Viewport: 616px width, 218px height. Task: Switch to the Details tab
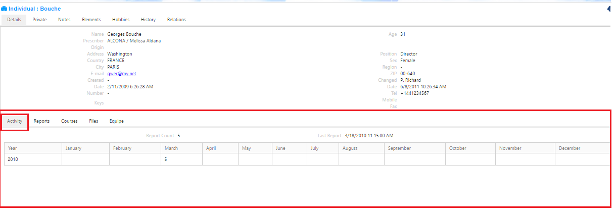pyautogui.click(x=14, y=20)
